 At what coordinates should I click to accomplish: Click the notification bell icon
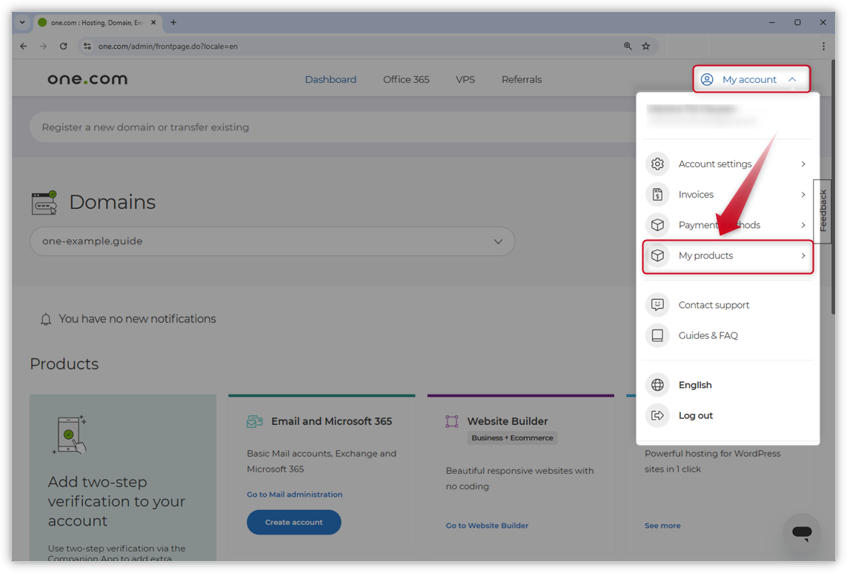tap(45, 318)
